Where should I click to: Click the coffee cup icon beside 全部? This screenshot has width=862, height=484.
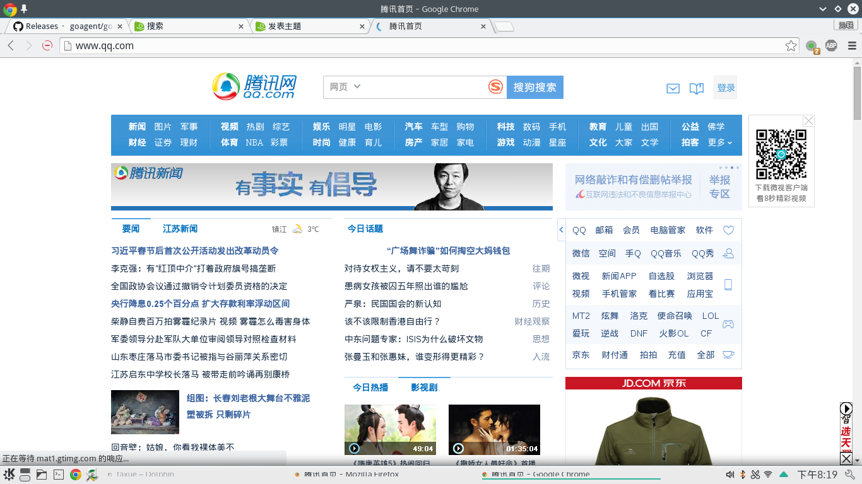coord(728,355)
